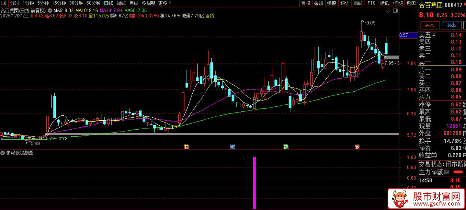Toggle 复权 price adjustment

point(306,3)
